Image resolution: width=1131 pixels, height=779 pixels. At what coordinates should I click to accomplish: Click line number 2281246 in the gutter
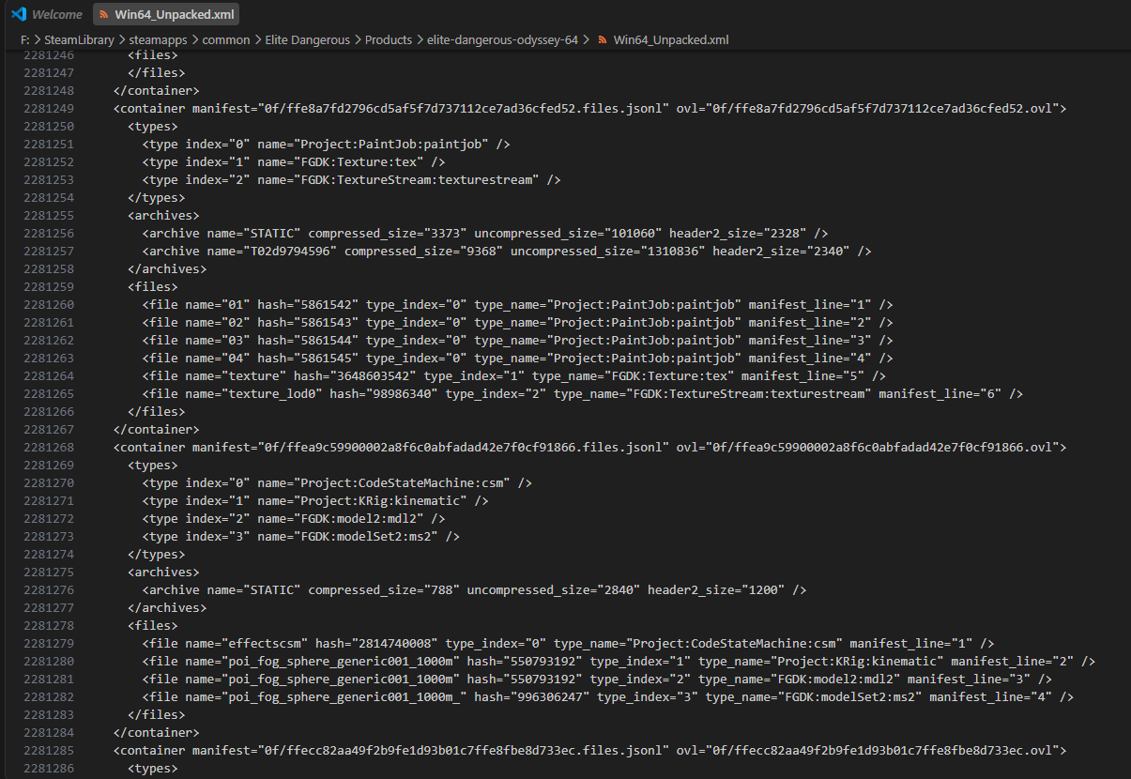(49, 55)
